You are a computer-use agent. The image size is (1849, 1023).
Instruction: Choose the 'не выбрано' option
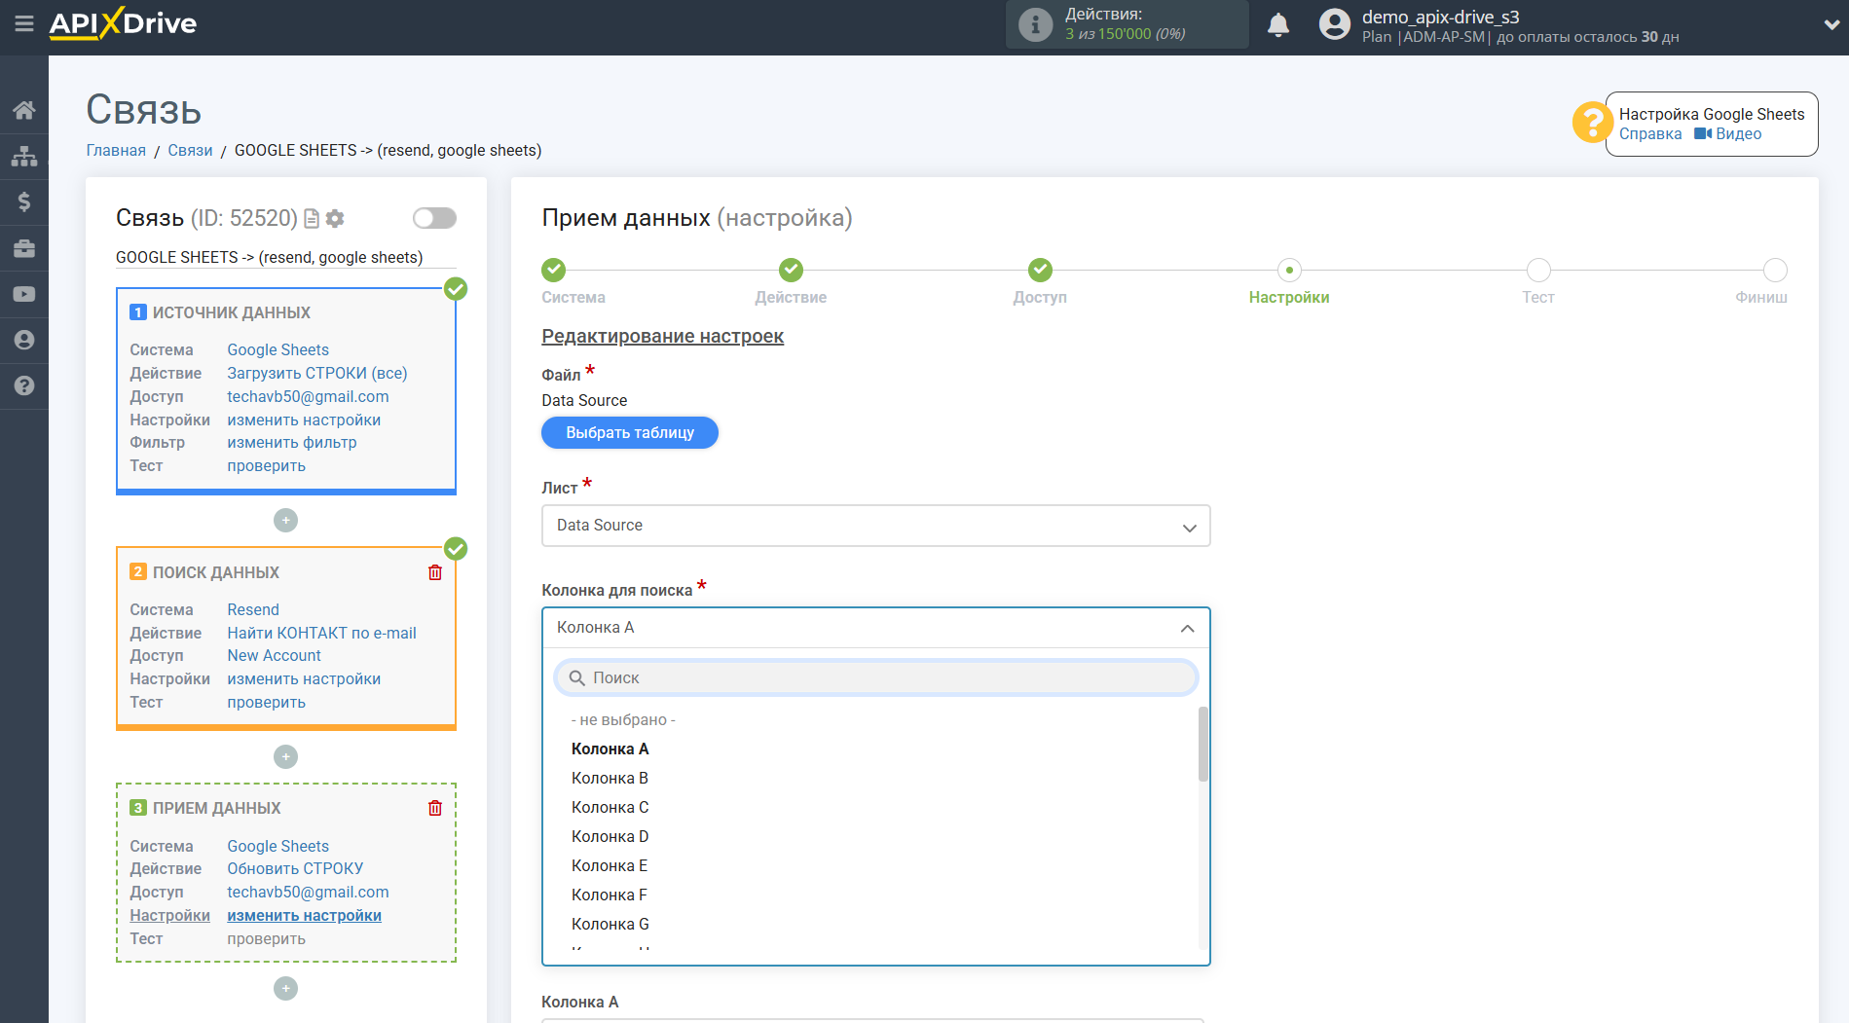pyautogui.click(x=623, y=719)
